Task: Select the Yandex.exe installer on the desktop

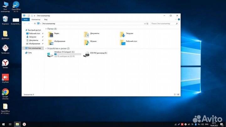Action: tap(5, 49)
